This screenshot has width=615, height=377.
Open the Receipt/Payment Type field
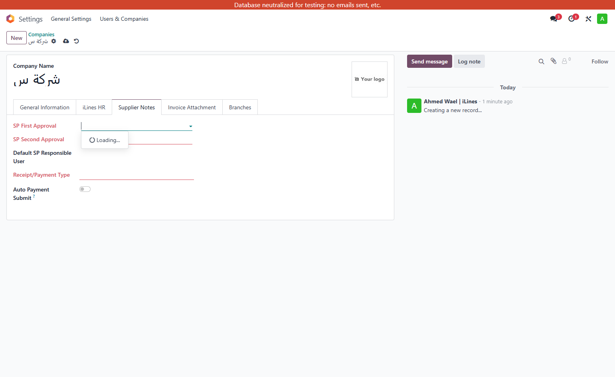pos(136,175)
